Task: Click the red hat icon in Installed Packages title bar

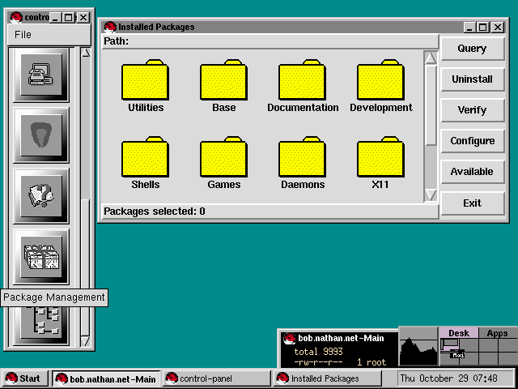Action: point(110,27)
